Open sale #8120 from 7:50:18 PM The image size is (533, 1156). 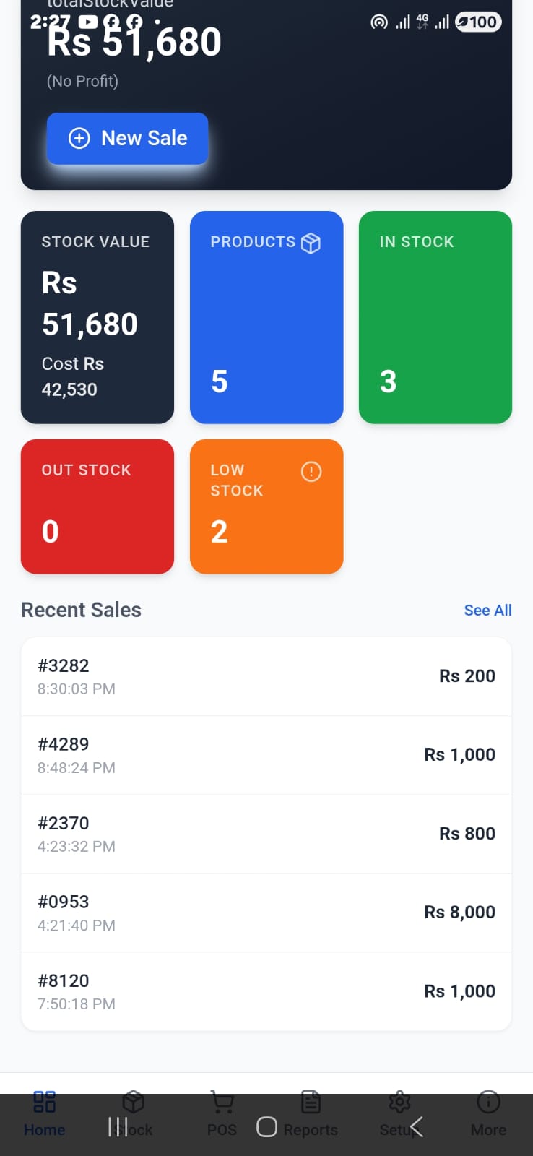(x=266, y=991)
